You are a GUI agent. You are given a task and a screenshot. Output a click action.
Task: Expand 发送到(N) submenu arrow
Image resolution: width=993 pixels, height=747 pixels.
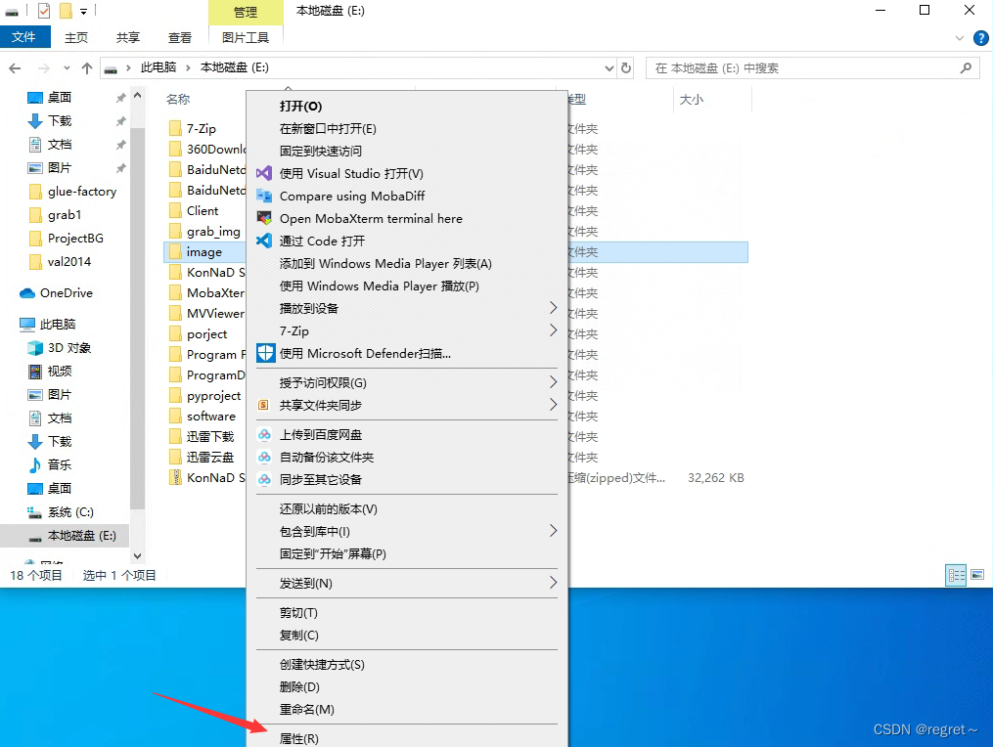553,583
